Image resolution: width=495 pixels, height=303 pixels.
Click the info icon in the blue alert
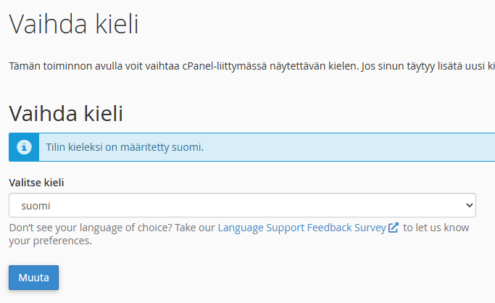point(25,147)
